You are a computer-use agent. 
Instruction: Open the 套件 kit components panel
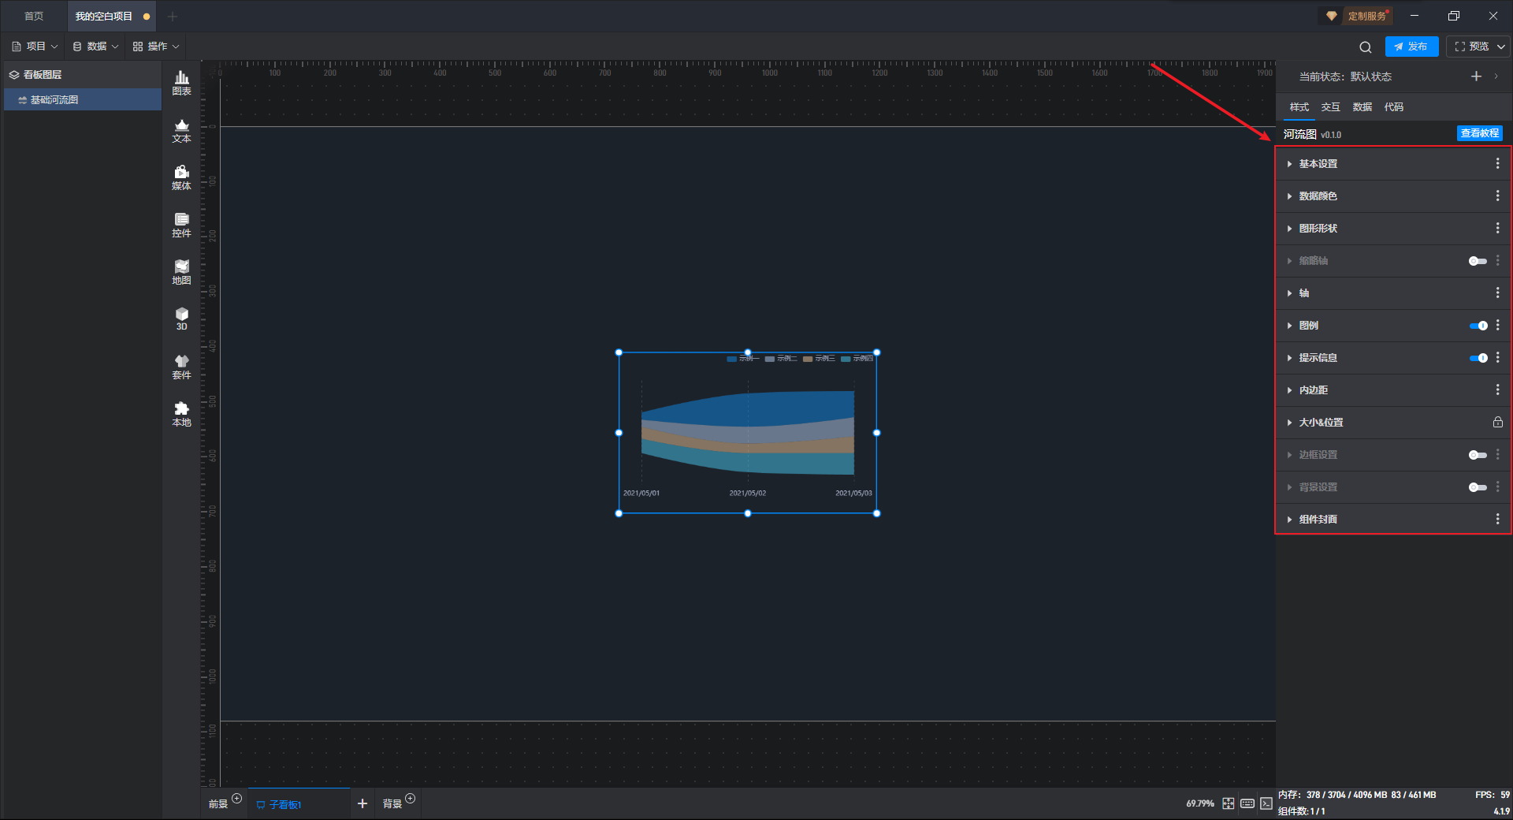coord(181,367)
